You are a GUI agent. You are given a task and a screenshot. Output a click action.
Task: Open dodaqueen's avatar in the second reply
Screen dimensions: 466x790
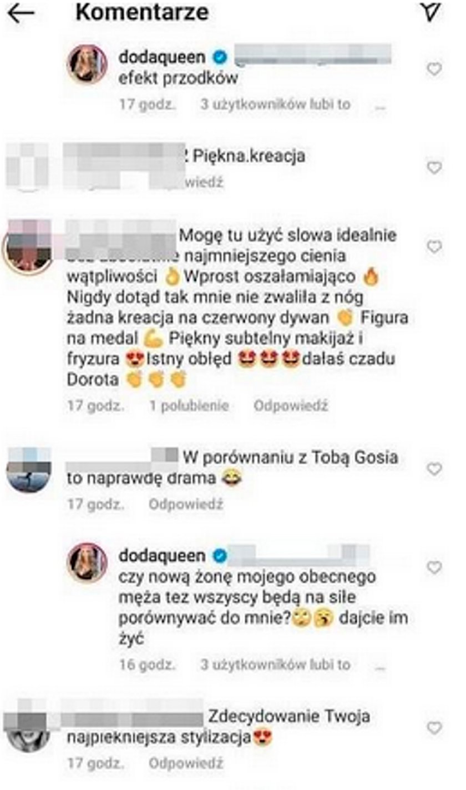tap(87, 563)
